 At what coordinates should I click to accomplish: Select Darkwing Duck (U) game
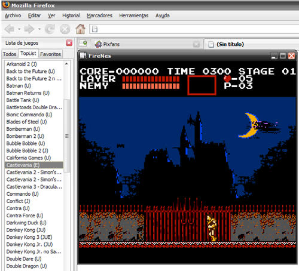[x=34, y=223]
